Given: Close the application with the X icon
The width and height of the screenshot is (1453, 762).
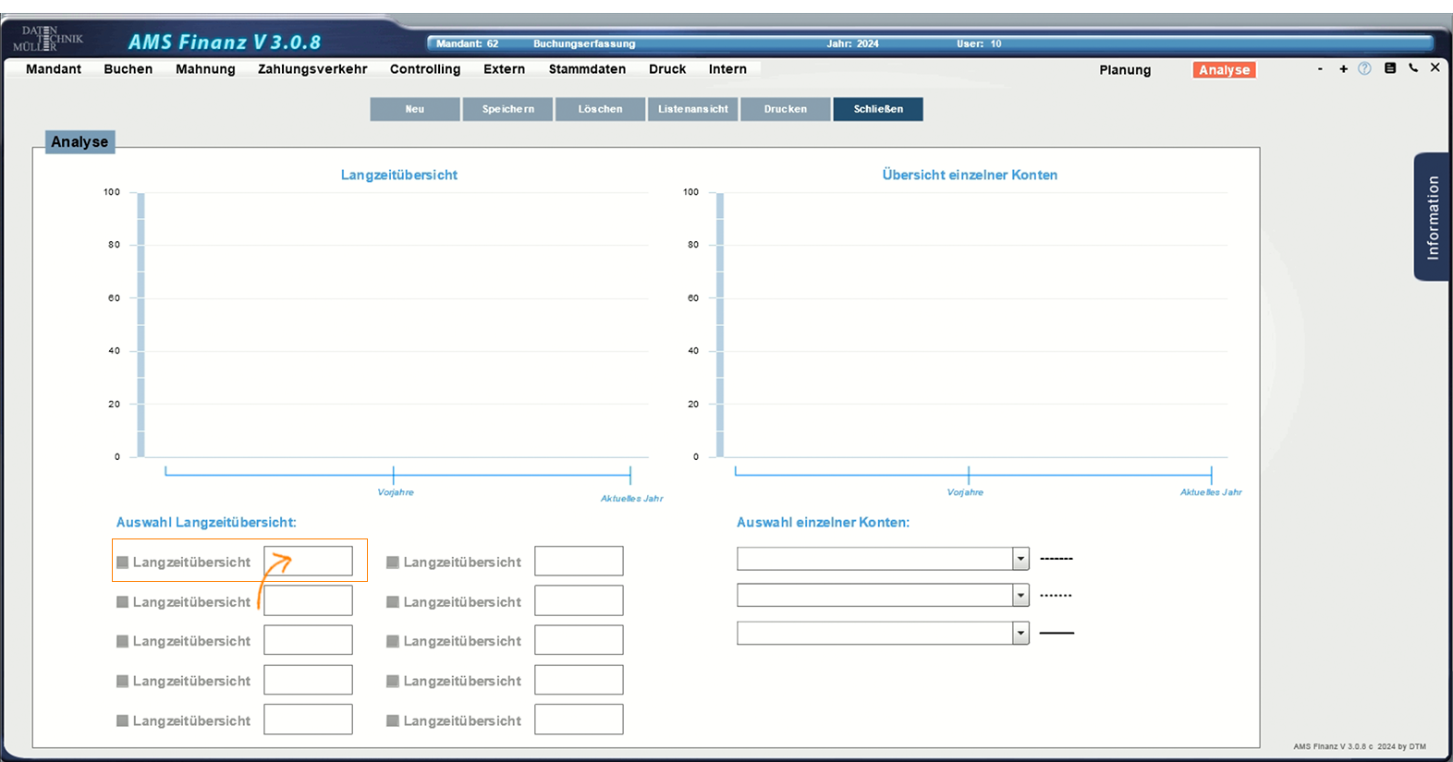Looking at the screenshot, I should 1435,67.
